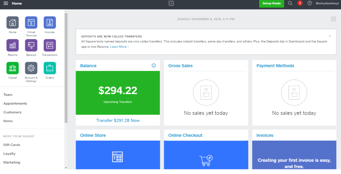Click the dashboard grid layout icon
The height and width of the screenshot is (174, 341).
pyautogui.click(x=334, y=19)
